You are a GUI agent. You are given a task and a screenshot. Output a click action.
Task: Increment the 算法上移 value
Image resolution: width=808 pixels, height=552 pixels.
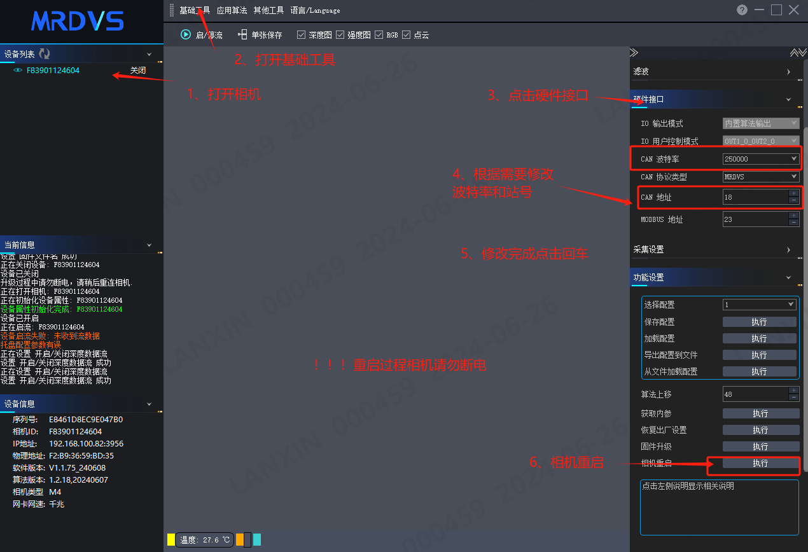(x=793, y=390)
